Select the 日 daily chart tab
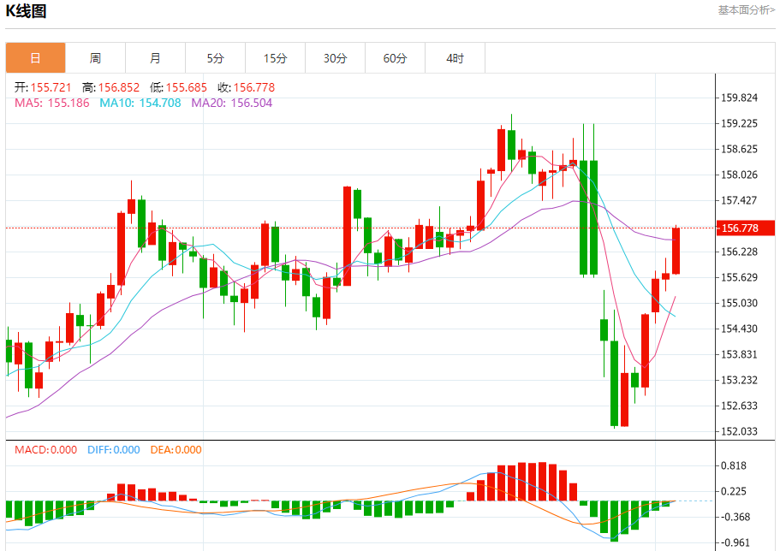Image resolution: width=780 pixels, height=551 pixels. tap(35, 58)
